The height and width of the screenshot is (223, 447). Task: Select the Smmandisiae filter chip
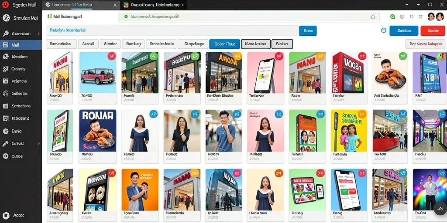(62, 44)
